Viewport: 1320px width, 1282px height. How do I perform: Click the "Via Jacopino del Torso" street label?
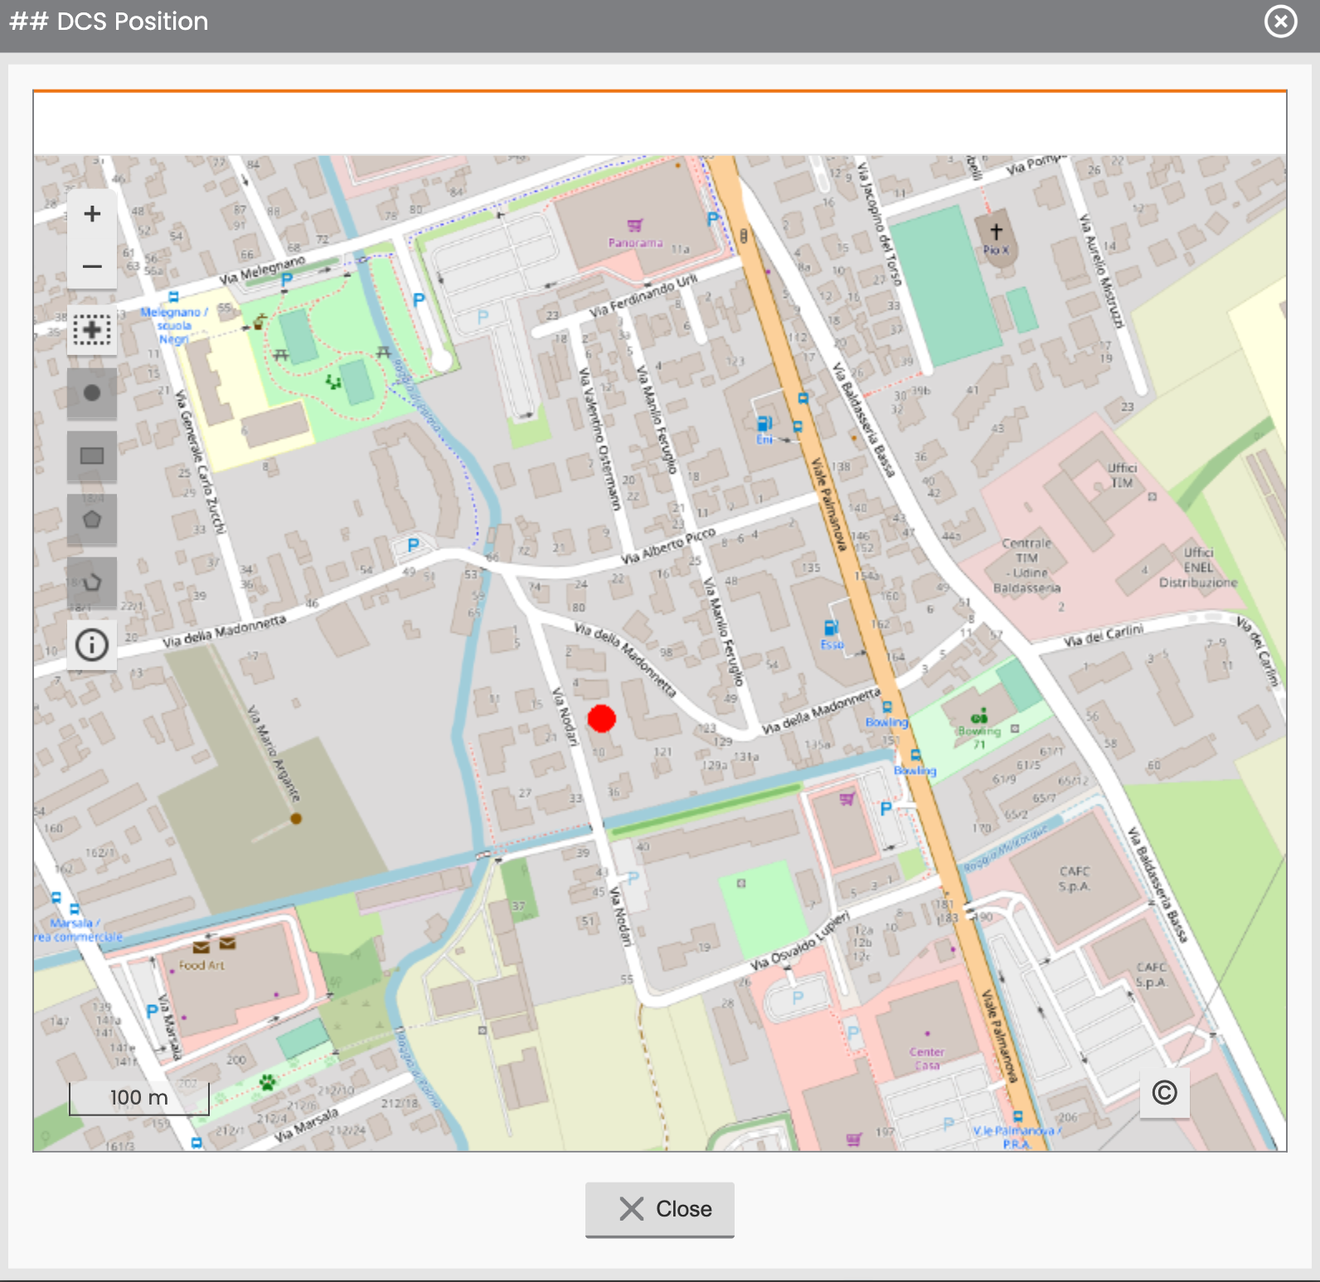(x=878, y=224)
